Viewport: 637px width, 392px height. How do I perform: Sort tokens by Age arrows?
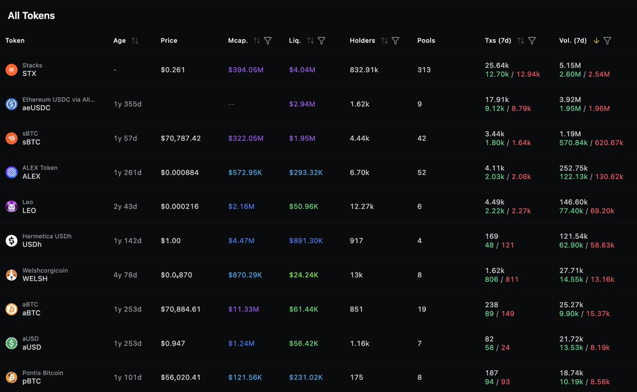pyautogui.click(x=135, y=40)
